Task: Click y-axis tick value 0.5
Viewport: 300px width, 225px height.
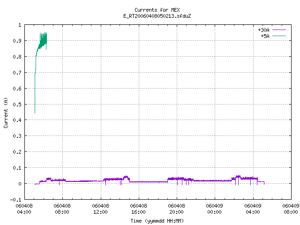Action: pos(17,105)
